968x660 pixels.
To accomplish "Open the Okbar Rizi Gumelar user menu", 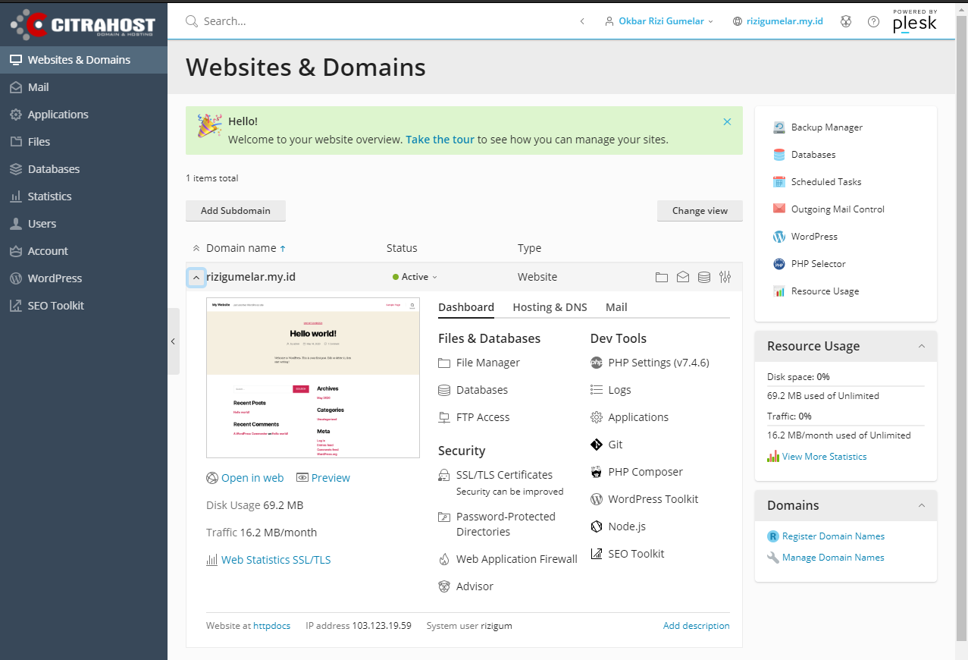I will click(659, 21).
